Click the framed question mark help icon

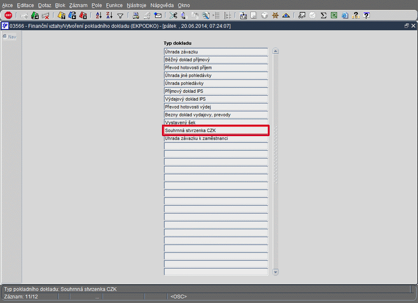click(367, 16)
